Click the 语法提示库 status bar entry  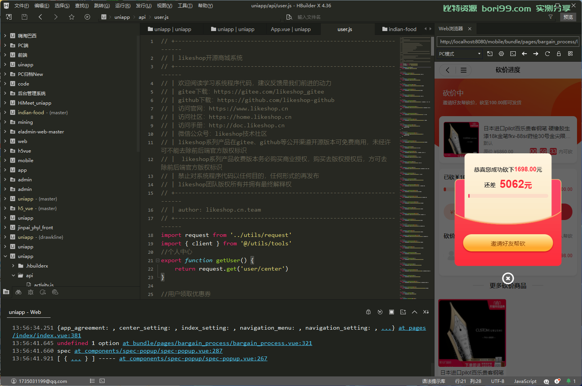(434, 381)
